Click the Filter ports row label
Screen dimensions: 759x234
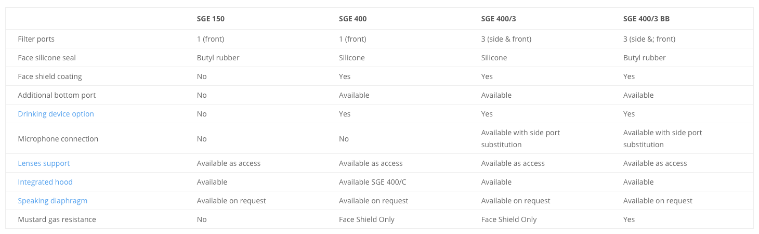36,39
